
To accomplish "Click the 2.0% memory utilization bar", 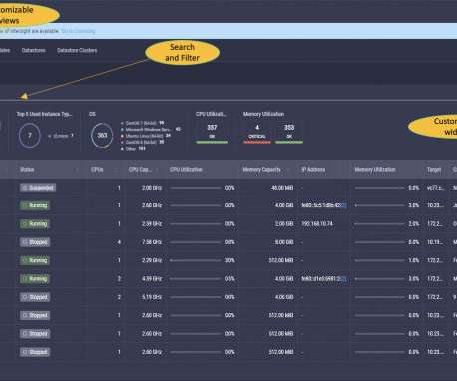I will coord(380,224).
